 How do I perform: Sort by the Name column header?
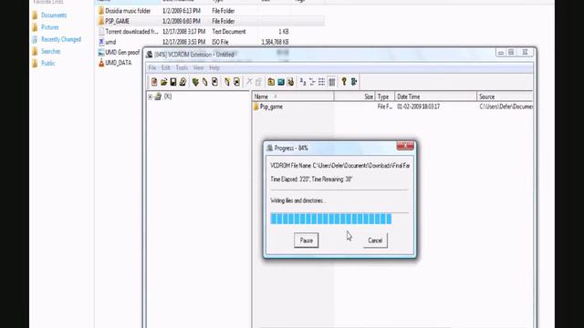[293, 97]
